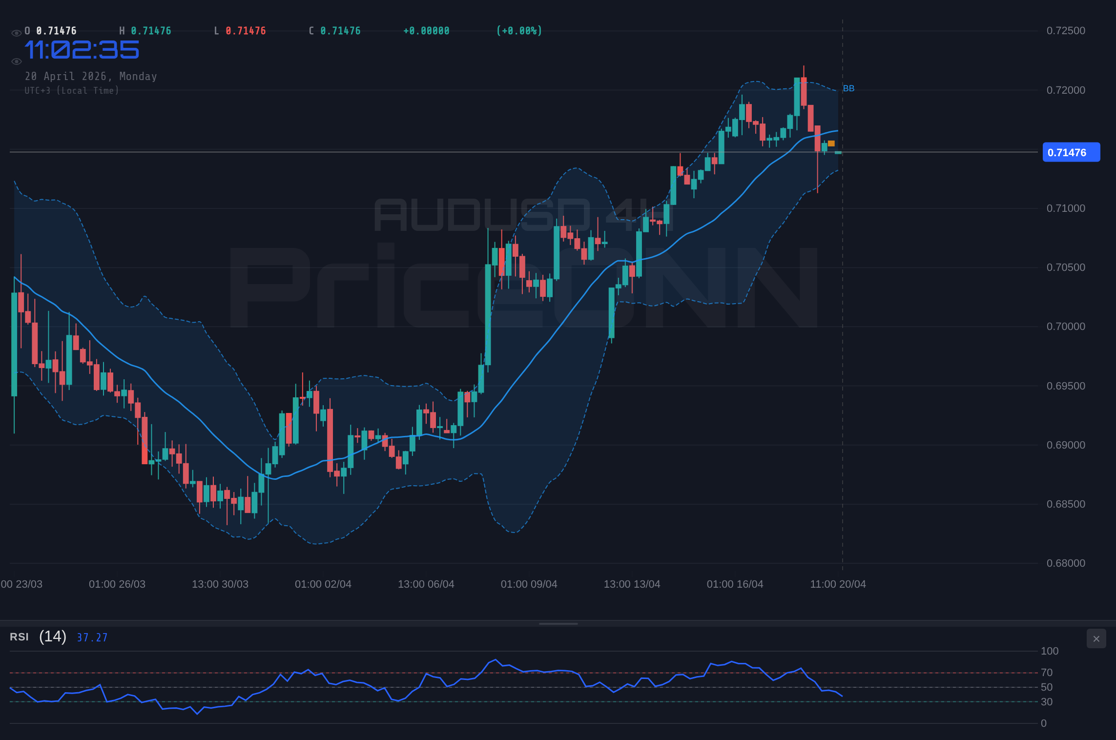Click the orange marker near the last candle
The height and width of the screenshot is (740, 1116).
[831, 144]
